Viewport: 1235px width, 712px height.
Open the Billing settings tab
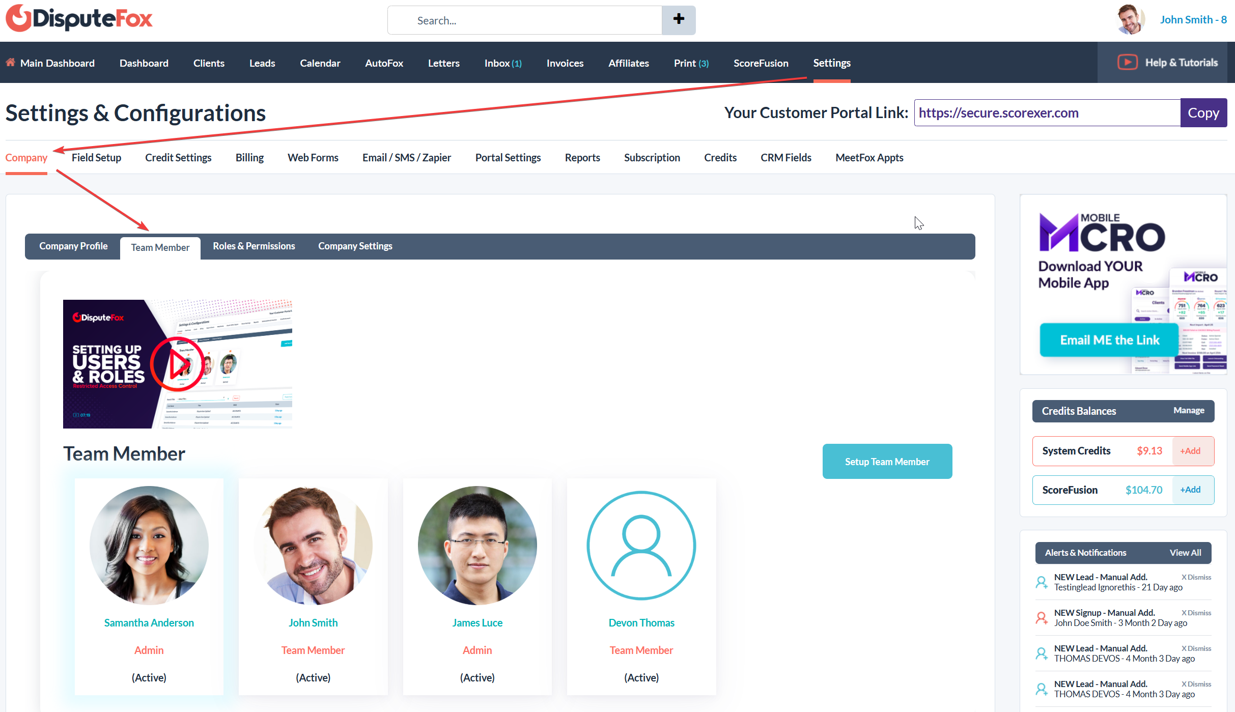(249, 157)
